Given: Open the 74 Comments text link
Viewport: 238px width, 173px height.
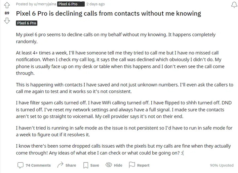Looking at the screenshot, I should tap(38, 165).
